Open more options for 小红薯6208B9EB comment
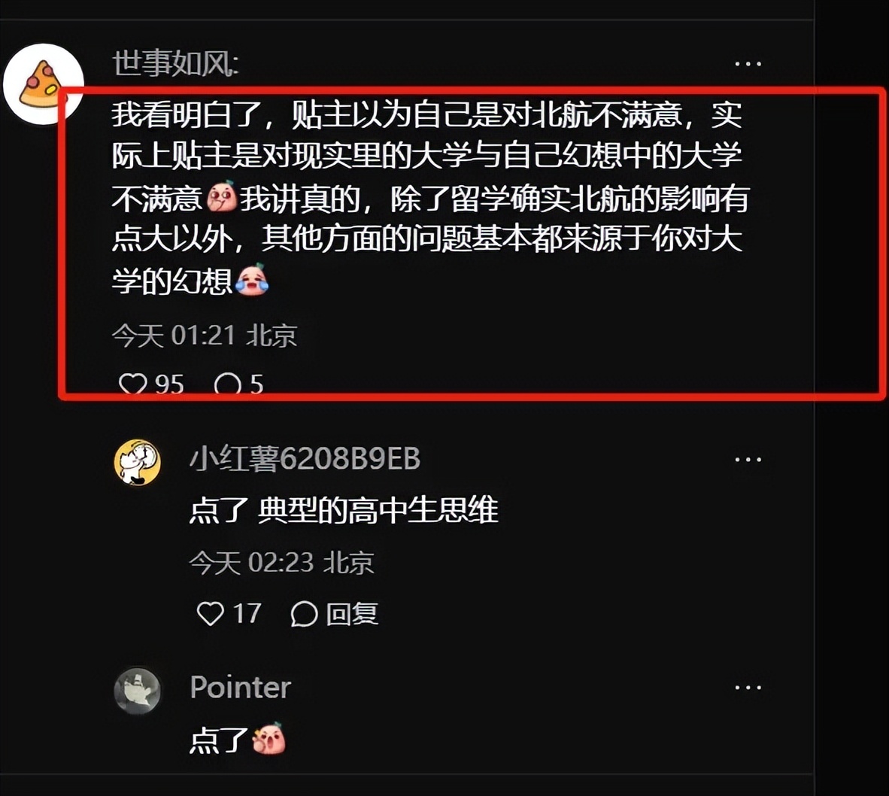Screen dimensions: 889x796 click(x=748, y=459)
